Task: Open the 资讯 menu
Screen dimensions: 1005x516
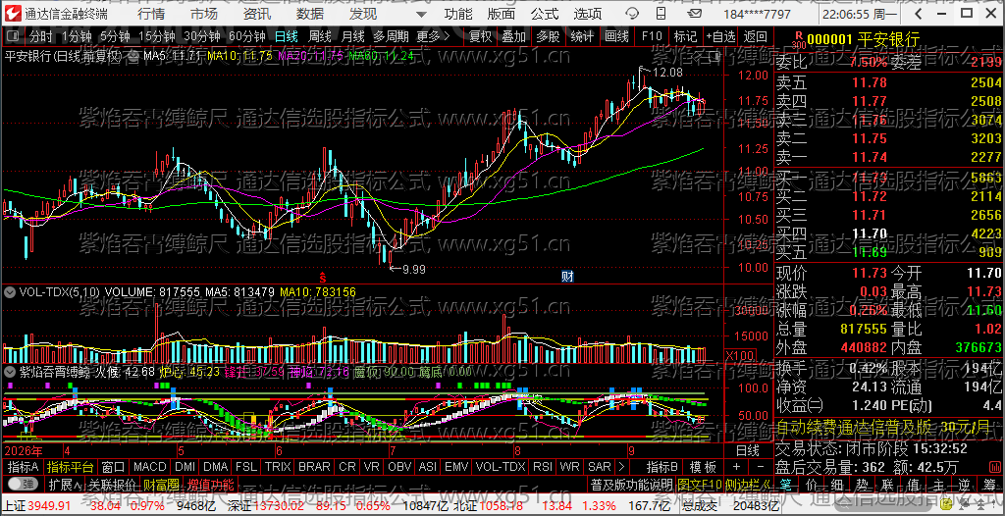Action: (257, 14)
